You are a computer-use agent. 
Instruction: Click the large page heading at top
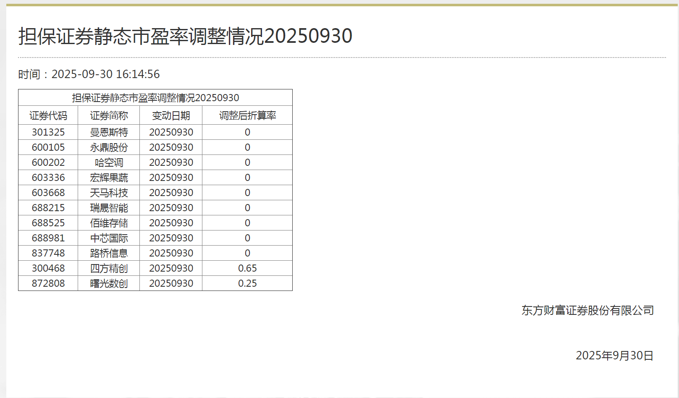[185, 36]
